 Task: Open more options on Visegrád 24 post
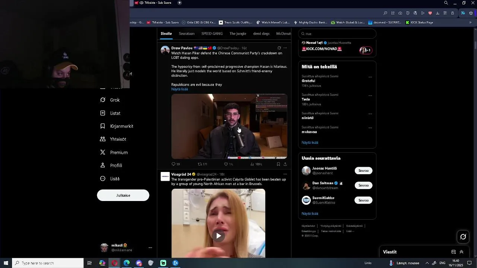coord(285,174)
